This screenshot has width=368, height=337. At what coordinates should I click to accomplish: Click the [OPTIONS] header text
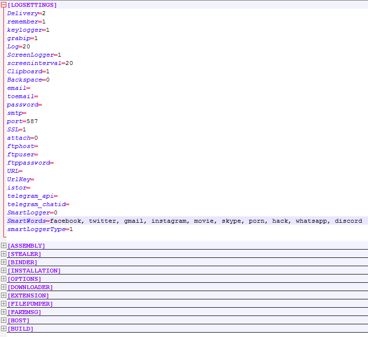coord(24,279)
